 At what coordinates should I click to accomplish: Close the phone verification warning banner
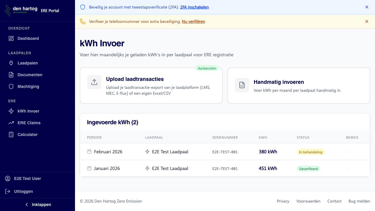367,21
